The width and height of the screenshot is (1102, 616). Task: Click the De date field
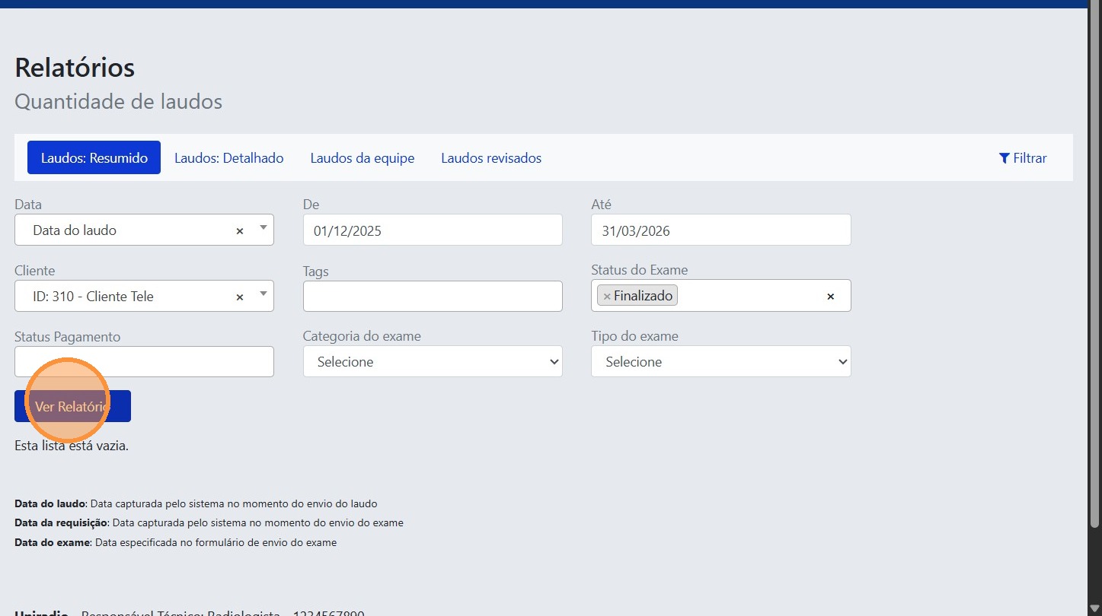coord(432,230)
